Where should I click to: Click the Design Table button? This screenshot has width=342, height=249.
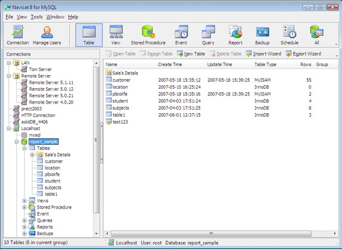point(156,54)
